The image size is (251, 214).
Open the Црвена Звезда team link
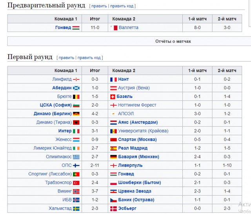135,191
